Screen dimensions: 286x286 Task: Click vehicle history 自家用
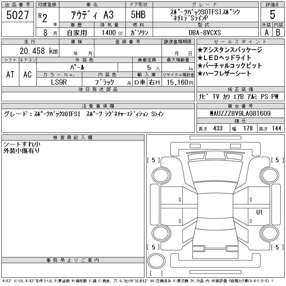coord(77,33)
